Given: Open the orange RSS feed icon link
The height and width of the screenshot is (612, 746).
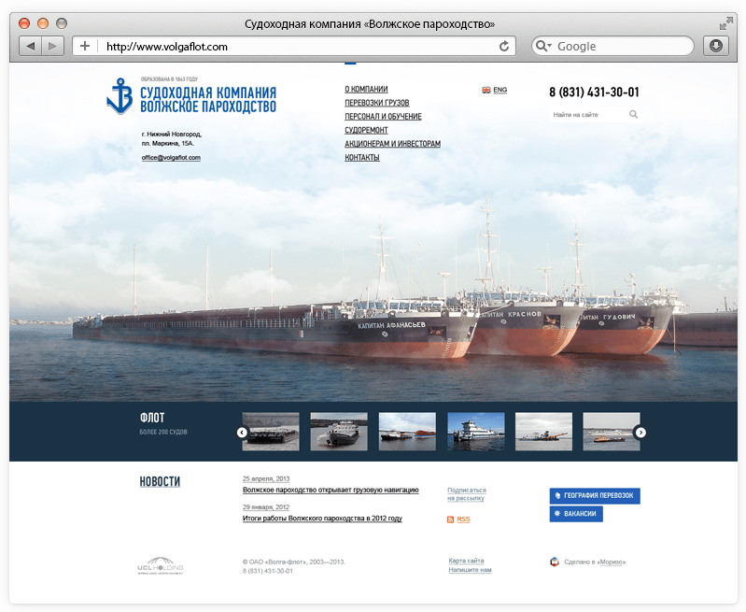Looking at the screenshot, I should click(x=451, y=519).
